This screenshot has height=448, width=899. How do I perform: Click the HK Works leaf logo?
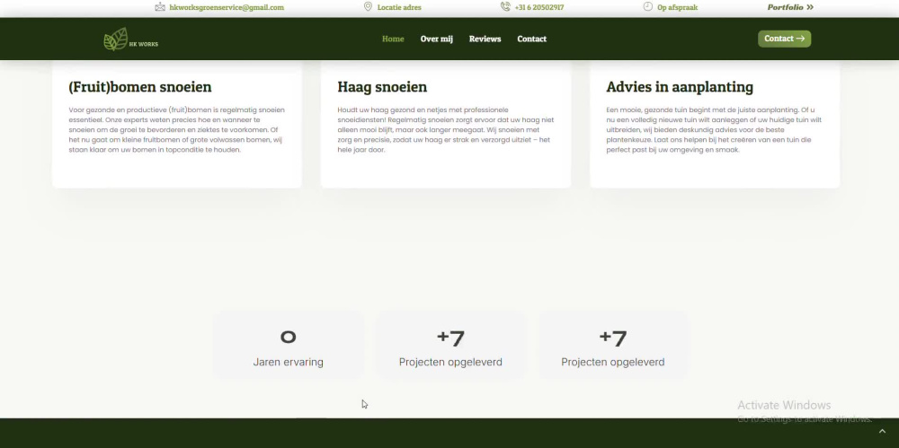click(130, 39)
